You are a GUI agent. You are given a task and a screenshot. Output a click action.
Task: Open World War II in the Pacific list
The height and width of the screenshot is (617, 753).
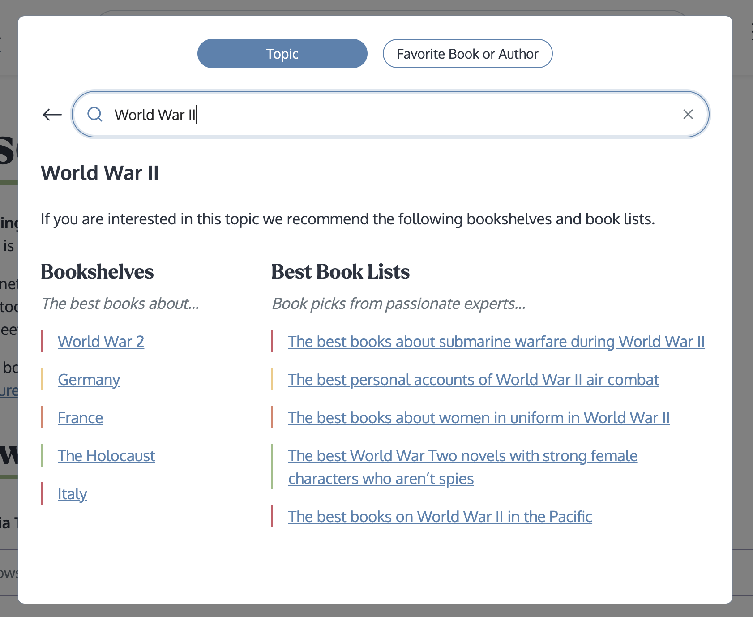tap(440, 517)
